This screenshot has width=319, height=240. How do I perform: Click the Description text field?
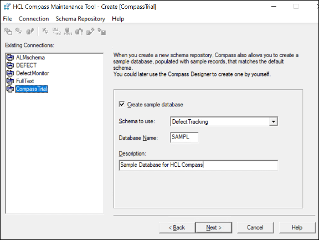coord(198,165)
